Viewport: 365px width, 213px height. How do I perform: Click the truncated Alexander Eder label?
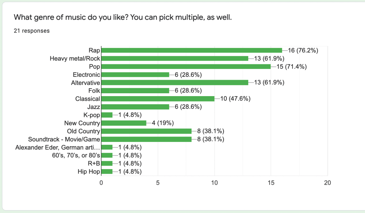pyautogui.click(x=57, y=147)
